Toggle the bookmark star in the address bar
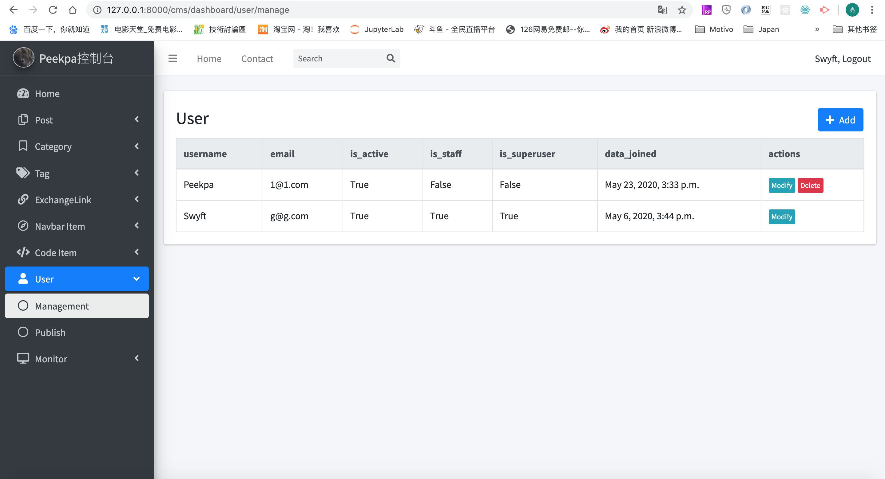Screen dimensions: 885x479 pyautogui.click(x=682, y=10)
